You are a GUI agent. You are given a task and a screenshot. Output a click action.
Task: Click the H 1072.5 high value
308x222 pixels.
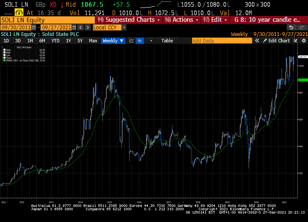(x=163, y=13)
